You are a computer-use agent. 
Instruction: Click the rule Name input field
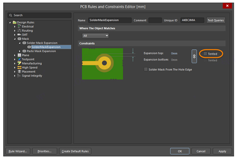tap(110, 20)
